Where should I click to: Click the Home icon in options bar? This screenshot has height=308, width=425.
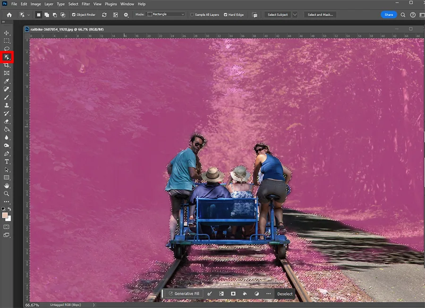(9, 15)
